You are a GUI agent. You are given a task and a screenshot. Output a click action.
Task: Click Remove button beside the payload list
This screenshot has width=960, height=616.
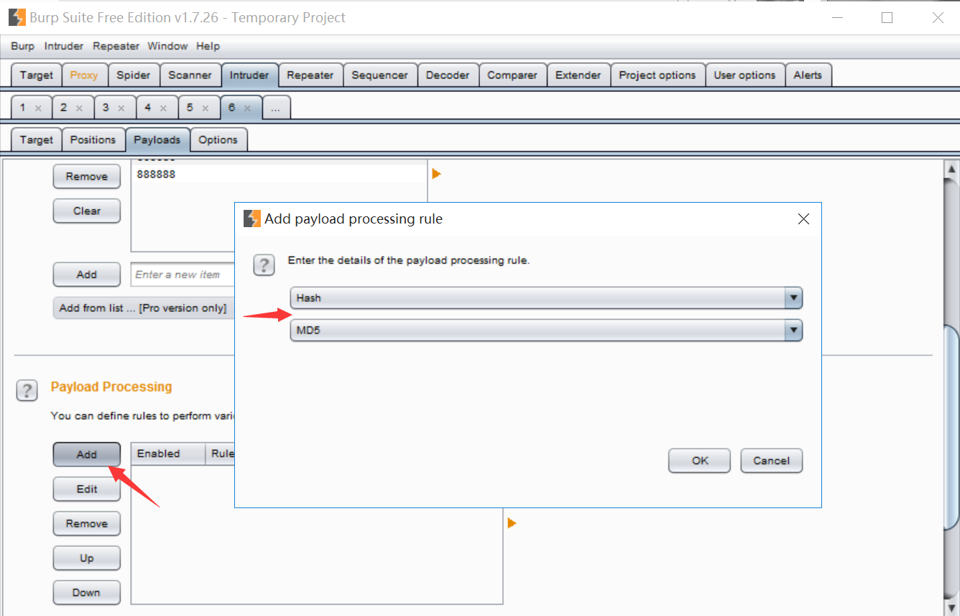click(x=86, y=176)
